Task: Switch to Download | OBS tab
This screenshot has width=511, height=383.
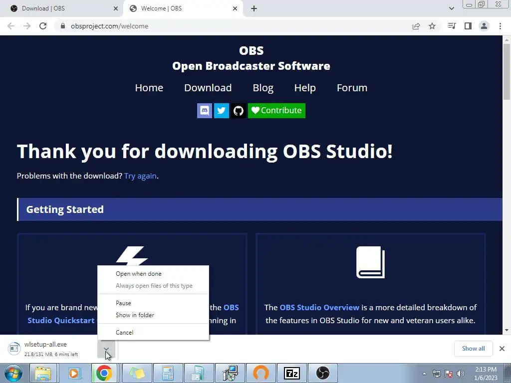Action: pyautogui.click(x=61, y=8)
